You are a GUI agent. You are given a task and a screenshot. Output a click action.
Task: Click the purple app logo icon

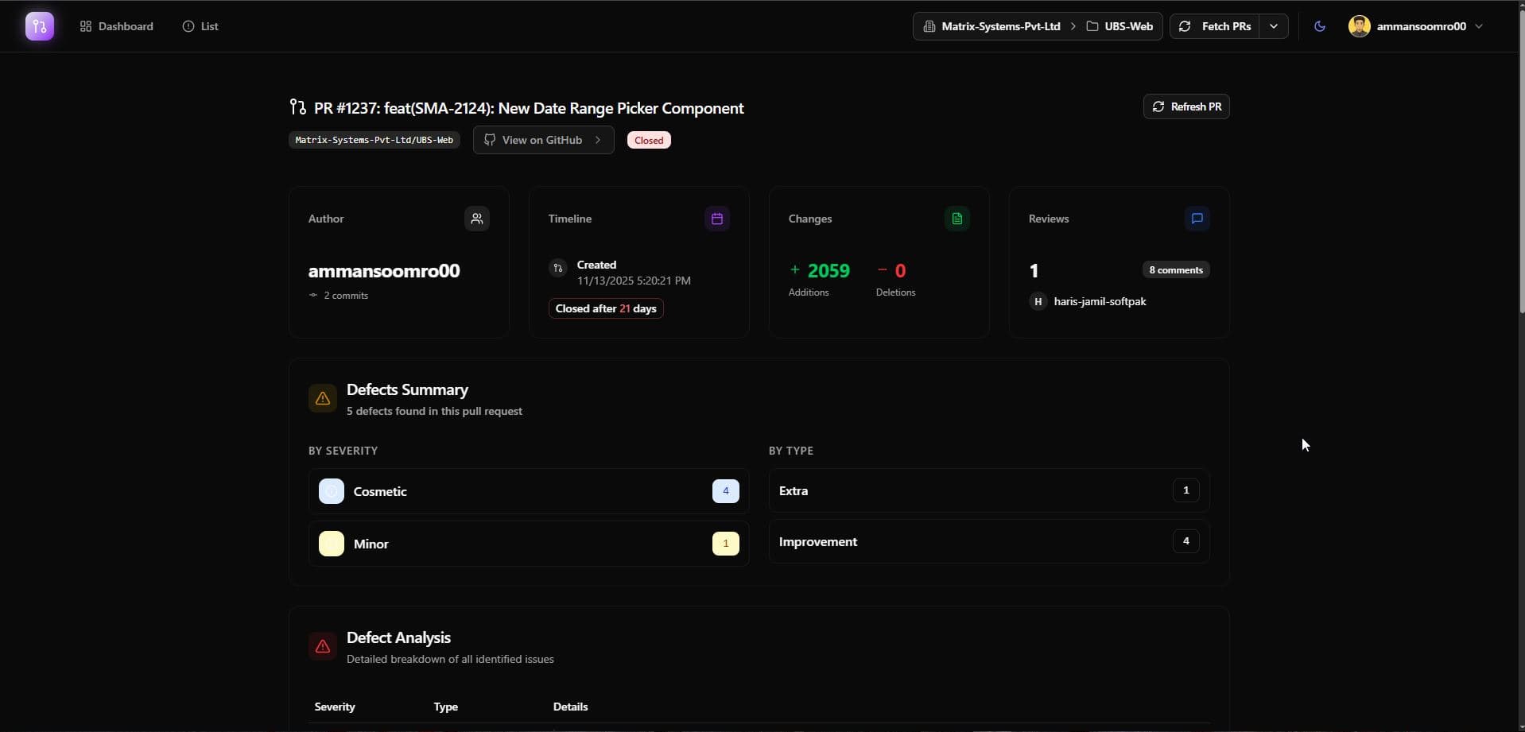point(40,26)
